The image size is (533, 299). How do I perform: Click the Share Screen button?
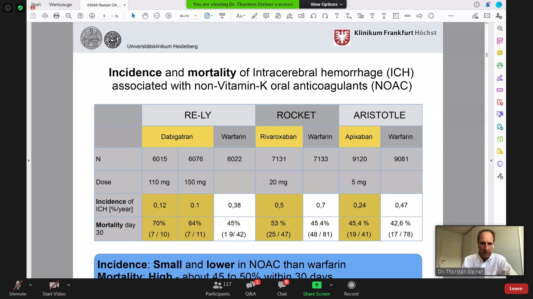click(316, 288)
